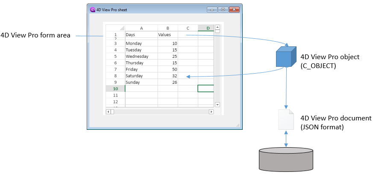Click the 4D View Pro app icon in title bar

pyautogui.click(x=92, y=9)
